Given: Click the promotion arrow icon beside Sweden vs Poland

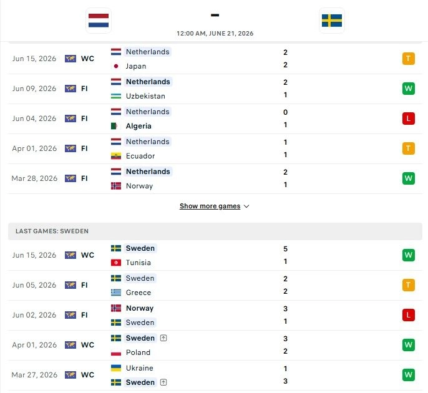Looking at the screenshot, I should coord(163,338).
